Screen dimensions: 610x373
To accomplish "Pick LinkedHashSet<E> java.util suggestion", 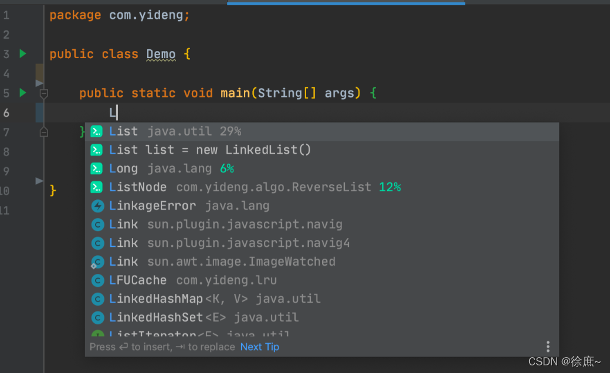I will pos(322,317).
